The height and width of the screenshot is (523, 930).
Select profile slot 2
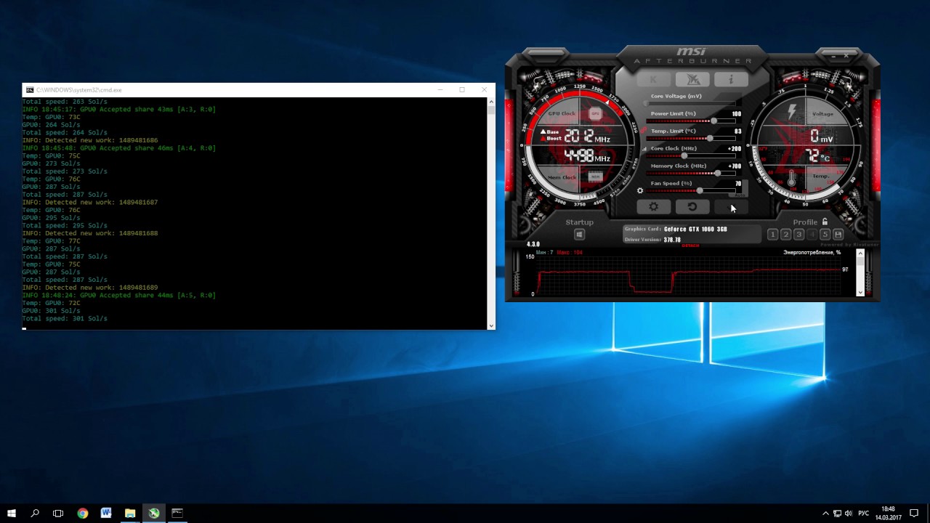[785, 235]
